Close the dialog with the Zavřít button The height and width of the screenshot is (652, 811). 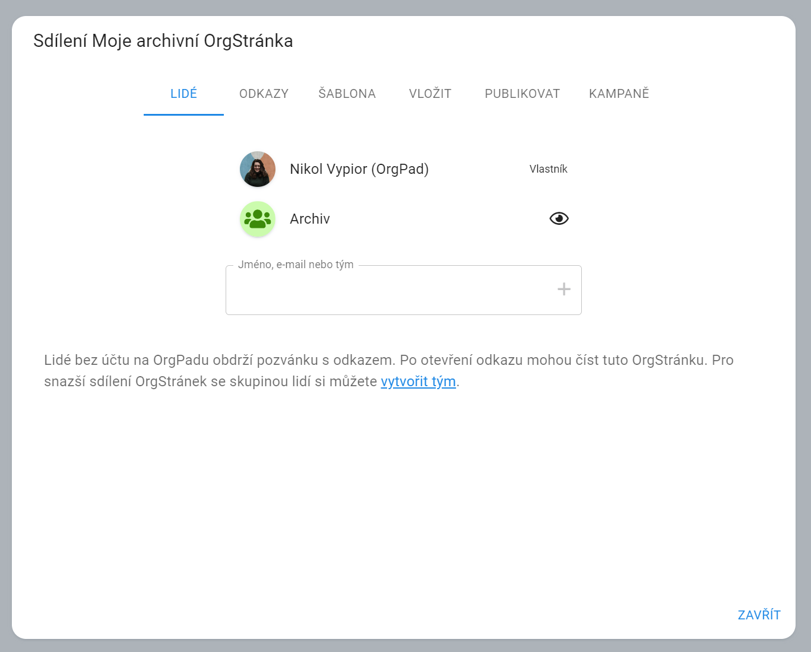pos(759,615)
